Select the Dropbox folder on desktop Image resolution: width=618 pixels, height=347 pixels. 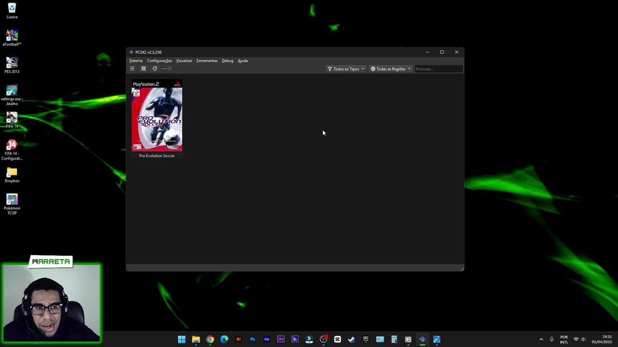pyautogui.click(x=12, y=175)
